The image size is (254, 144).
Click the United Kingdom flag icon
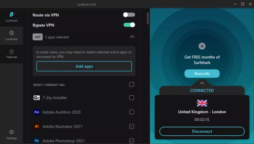pyautogui.click(x=202, y=103)
